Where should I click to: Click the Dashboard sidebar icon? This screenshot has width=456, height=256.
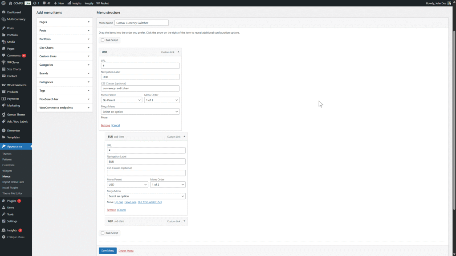(4, 12)
